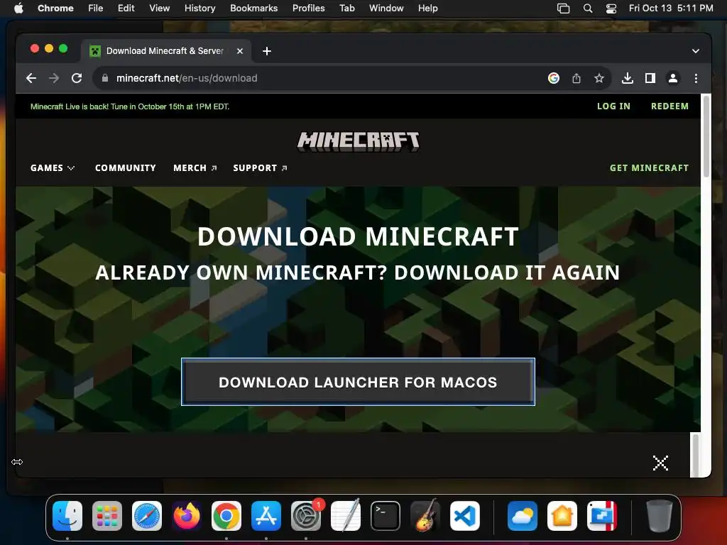Toggle Chrome side panel icon
Viewport: 727px width, 545px height.
(650, 78)
